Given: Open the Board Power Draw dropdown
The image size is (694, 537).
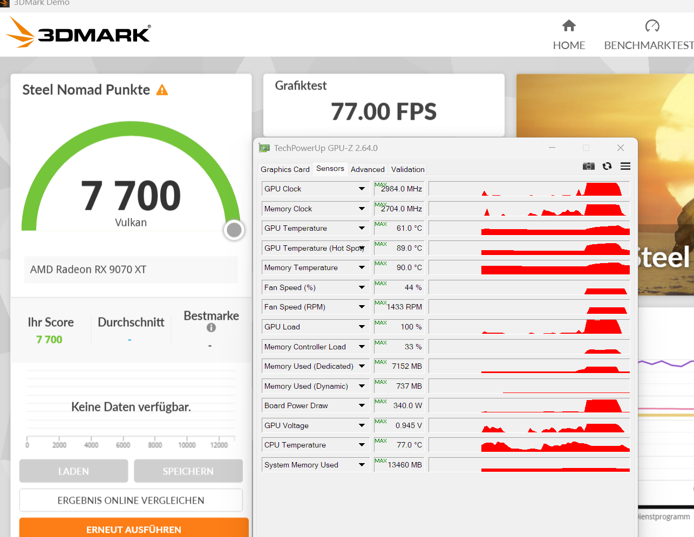Looking at the screenshot, I should [x=362, y=405].
